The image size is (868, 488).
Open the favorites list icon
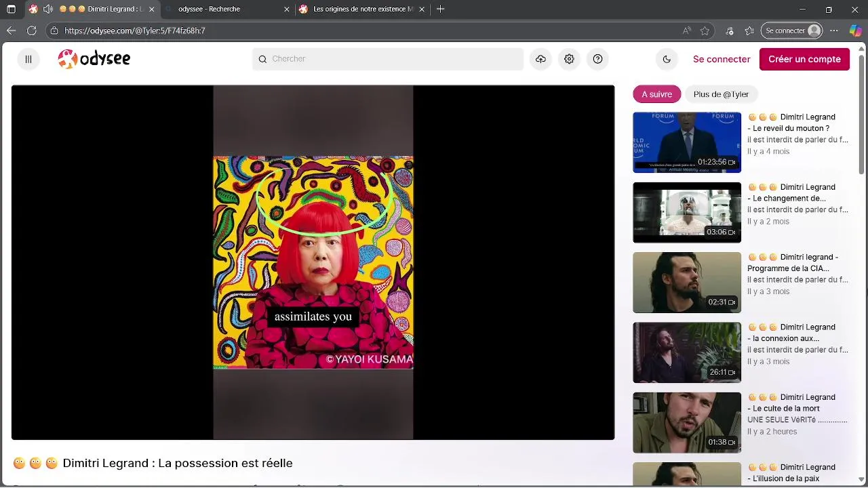(x=749, y=30)
